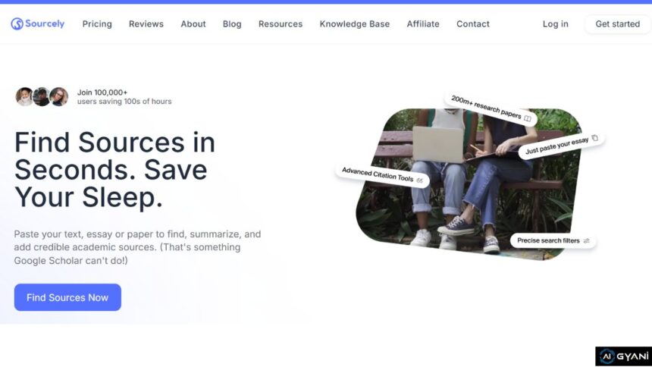Select Contact in the navigation bar
The image size is (652, 367).
[x=473, y=24]
